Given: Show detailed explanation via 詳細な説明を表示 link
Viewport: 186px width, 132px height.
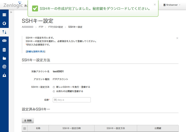Looking at the screenshot, I should tap(35, 52).
